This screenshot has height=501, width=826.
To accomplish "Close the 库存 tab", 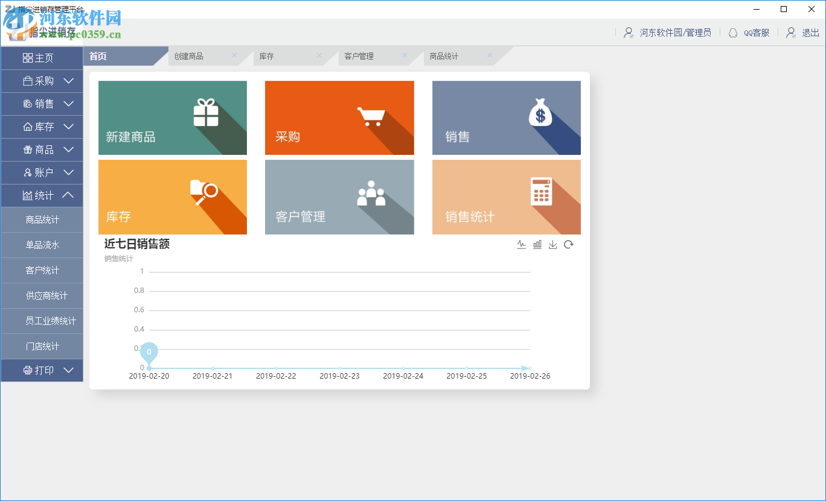I will (x=319, y=55).
